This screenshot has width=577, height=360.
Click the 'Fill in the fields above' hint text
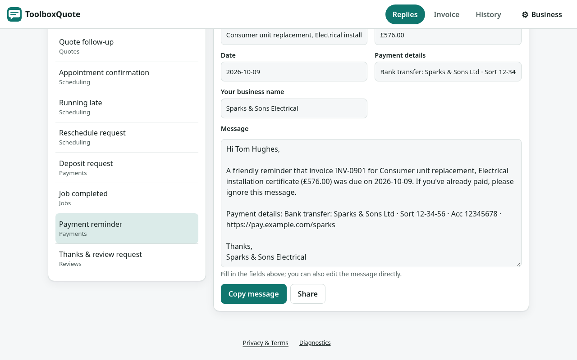coord(311,274)
